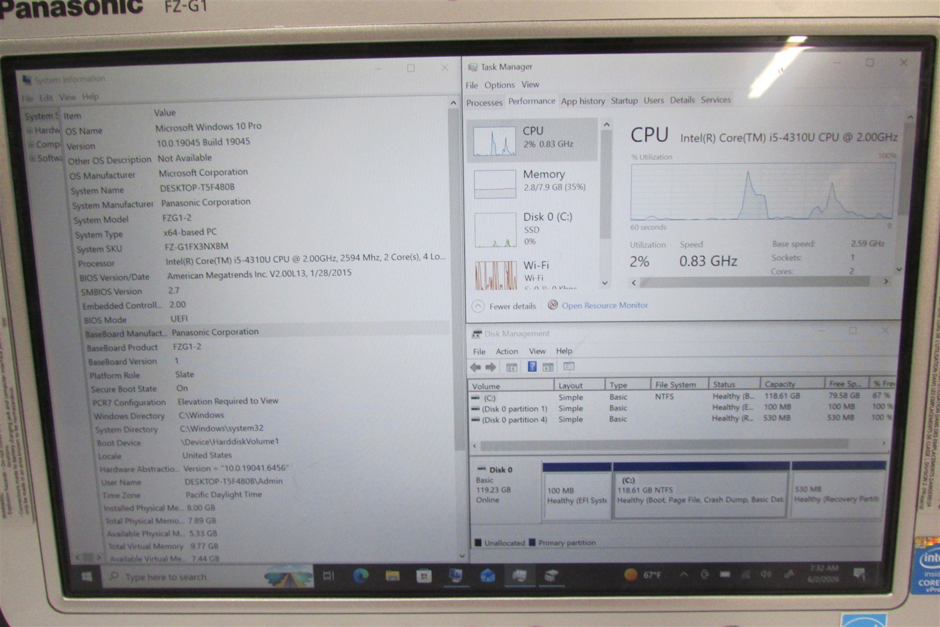
Task: Switch to Users tab in Task Manager
Action: click(x=653, y=100)
